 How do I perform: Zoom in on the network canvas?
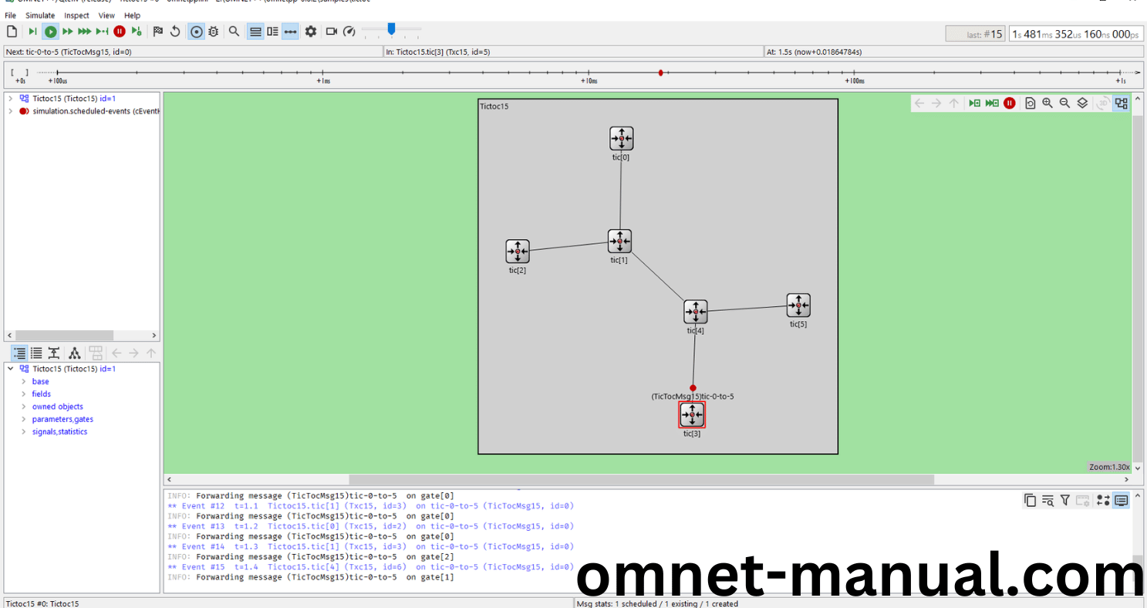coord(1047,103)
